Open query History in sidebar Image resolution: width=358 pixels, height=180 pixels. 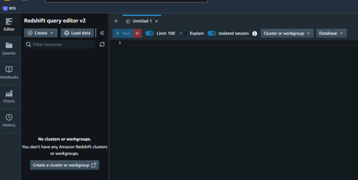[9, 121]
